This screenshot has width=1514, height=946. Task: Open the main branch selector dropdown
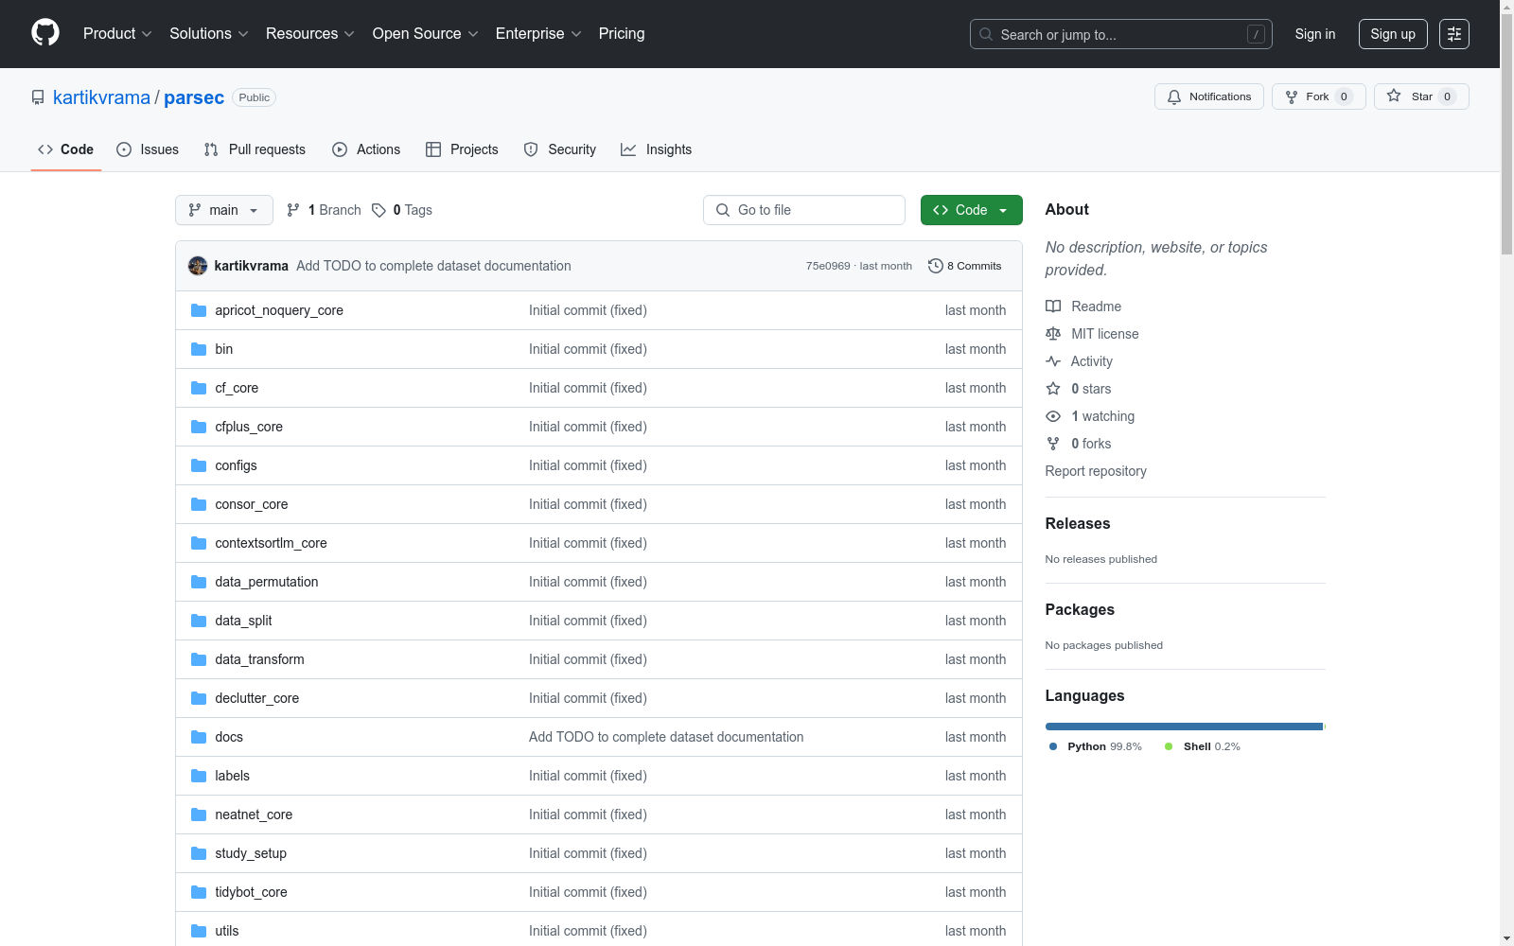pyautogui.click(x=224, y=210)
